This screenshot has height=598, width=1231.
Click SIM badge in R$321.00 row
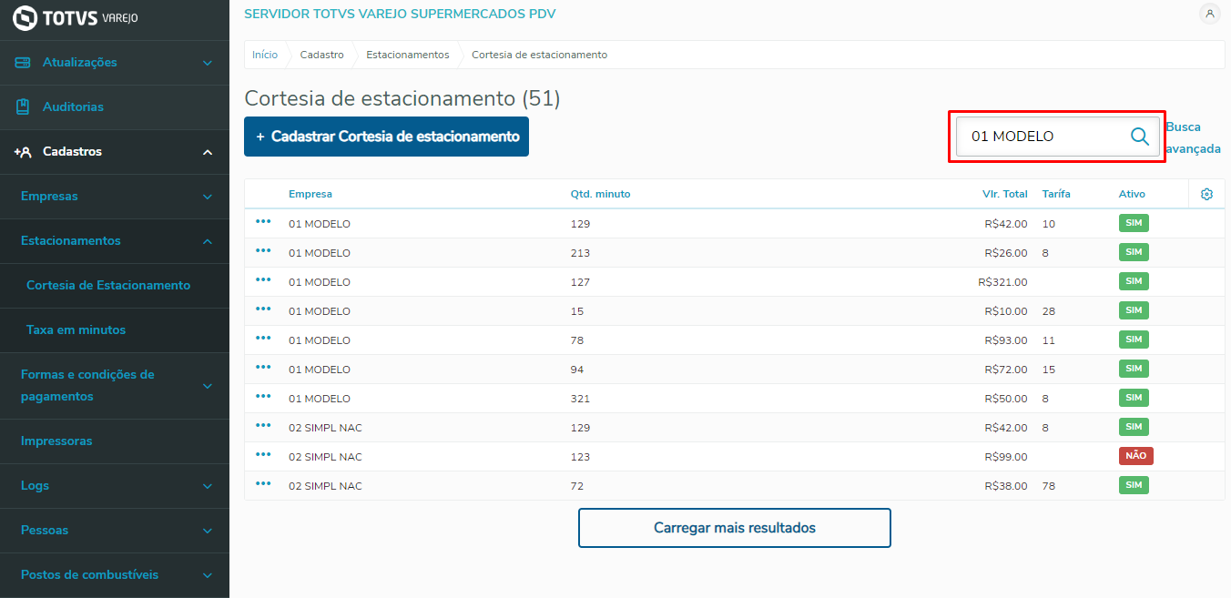(1134, 281)
